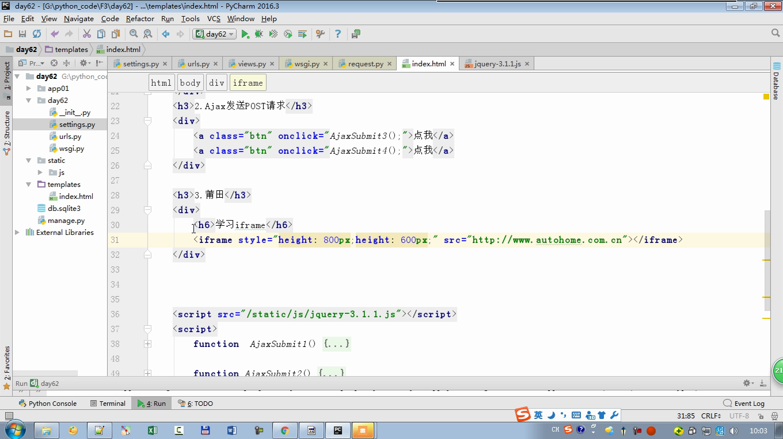This screenshot has height=439, width=783.
Task: Click templates in the navigation bar
Action: 66,50
